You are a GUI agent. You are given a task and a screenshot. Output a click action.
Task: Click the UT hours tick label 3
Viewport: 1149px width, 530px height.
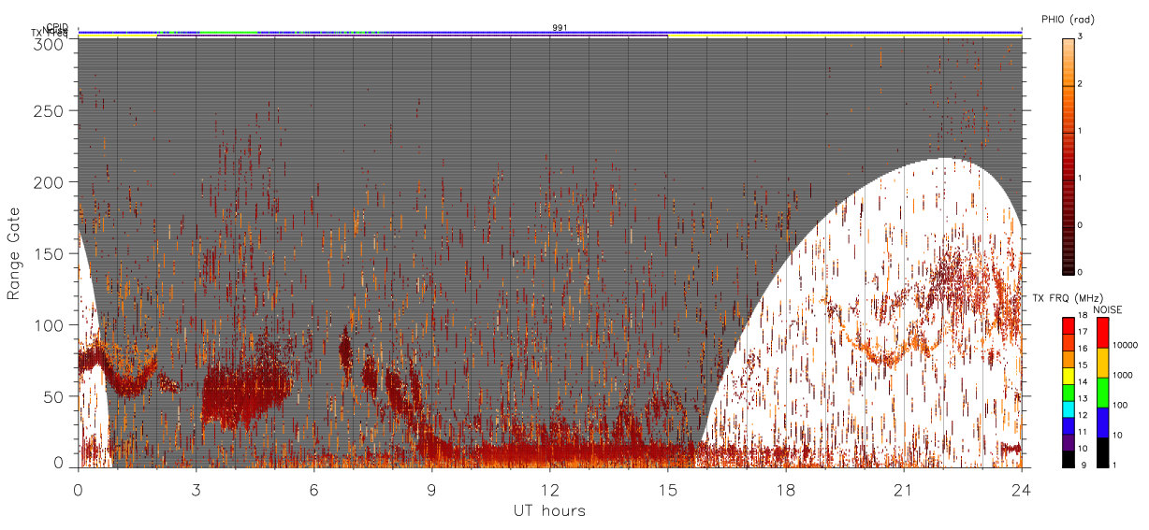point(196,489)
